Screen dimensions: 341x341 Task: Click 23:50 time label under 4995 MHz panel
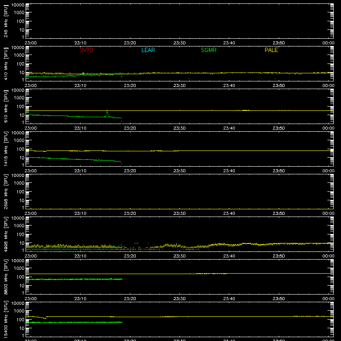[x=279, y=256]
